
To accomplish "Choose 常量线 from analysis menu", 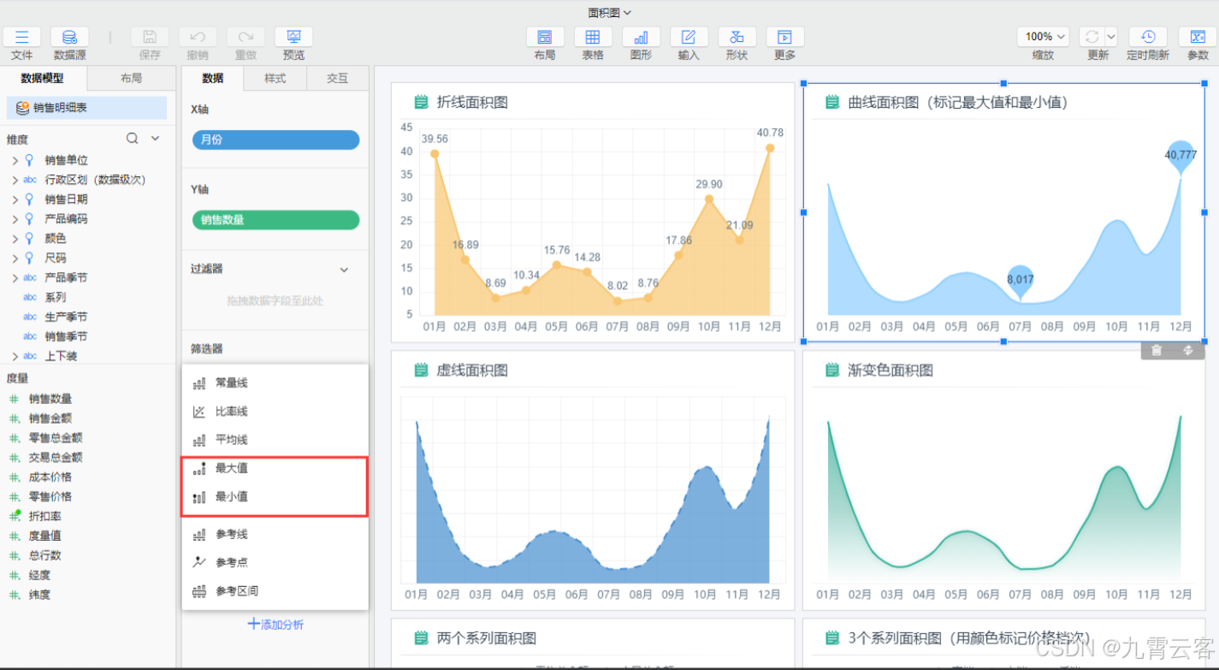I will (275, 383).
